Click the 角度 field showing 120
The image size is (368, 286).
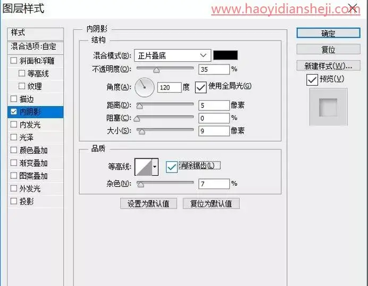click(169, 87)
